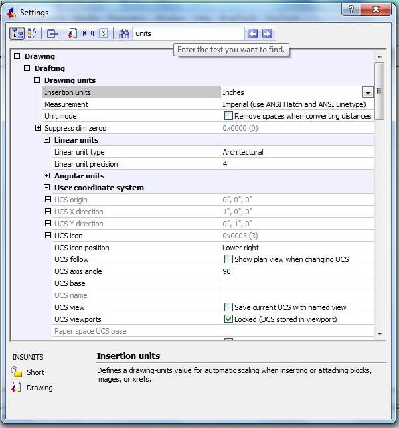
Task: Uncheck Locked (UCS stored in viewport)
Action: coord(228,319)
